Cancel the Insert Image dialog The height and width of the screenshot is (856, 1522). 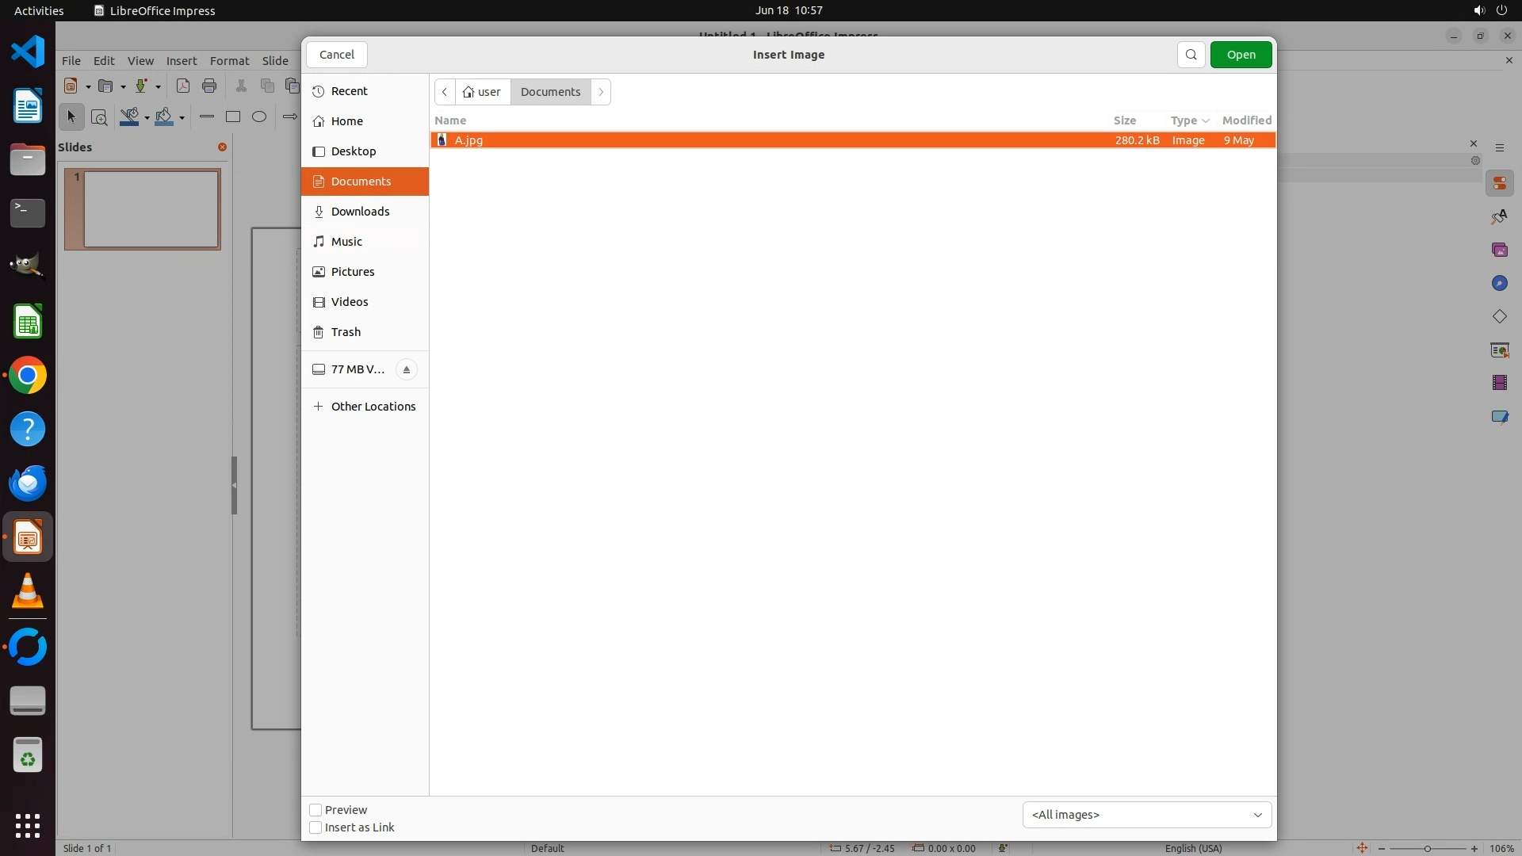click(x=337, y=55)
